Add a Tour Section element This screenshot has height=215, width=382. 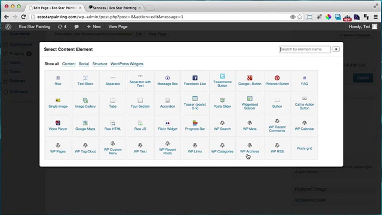click(140, 103)
